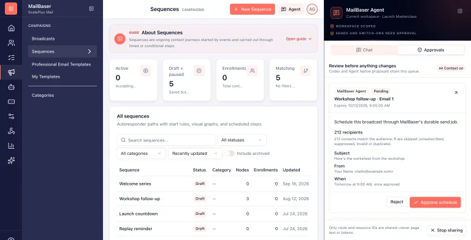Screen dimensions: 471x240
Task: Open the robot automation icon in rail
Action: tap(11, 87)
